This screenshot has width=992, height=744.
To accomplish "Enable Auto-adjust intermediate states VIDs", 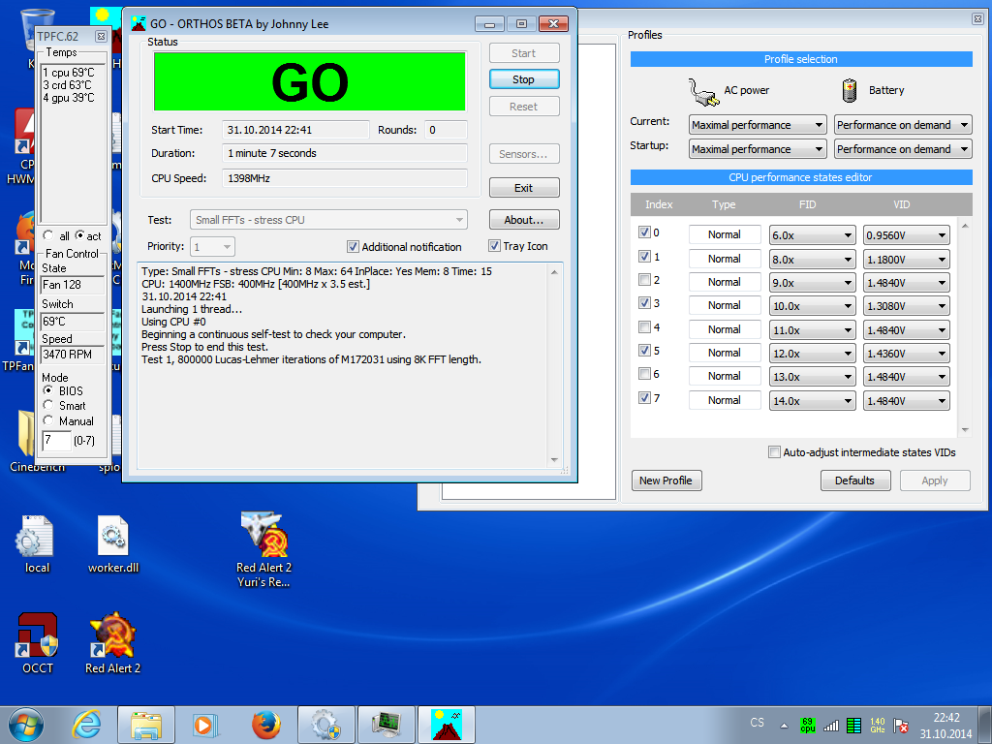I will pos(774,452).
